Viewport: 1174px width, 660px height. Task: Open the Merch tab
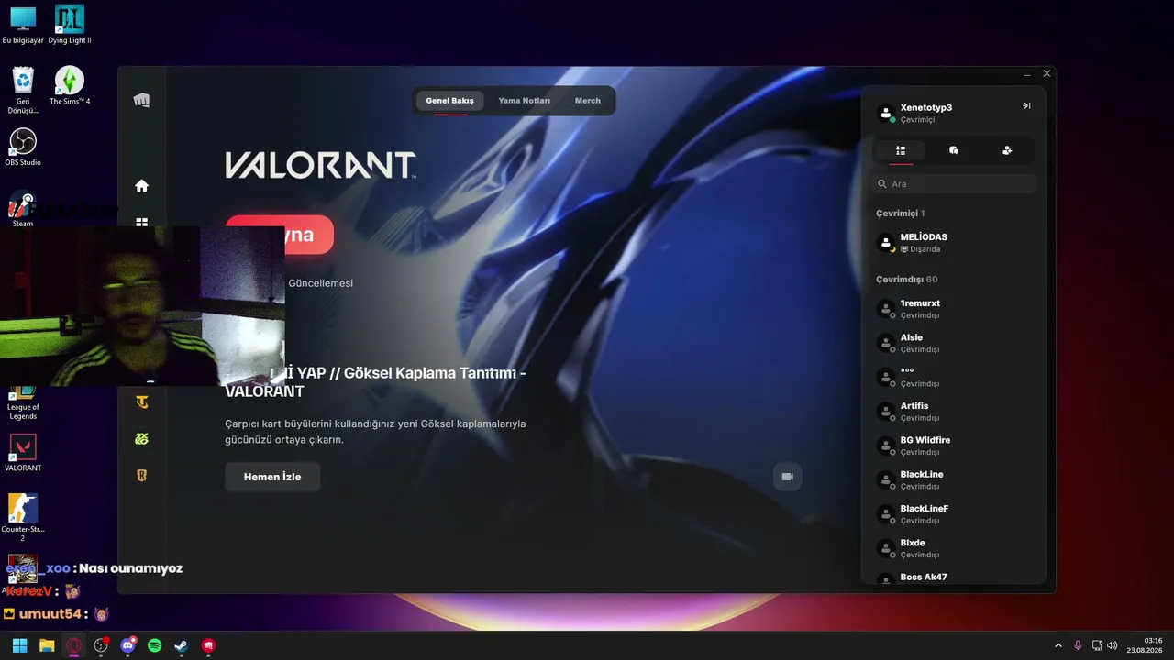click(x=588, y=101)
